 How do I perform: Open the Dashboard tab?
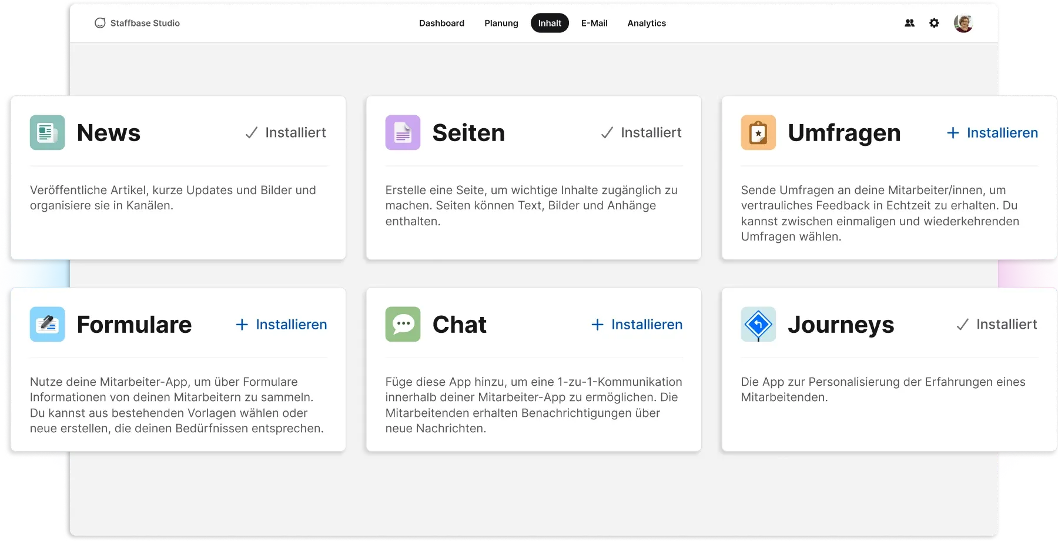[x=441, y=24]
